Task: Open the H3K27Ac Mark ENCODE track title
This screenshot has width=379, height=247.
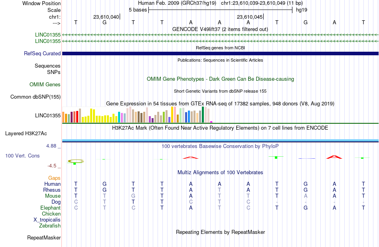Action: click(x=220, y=128)
